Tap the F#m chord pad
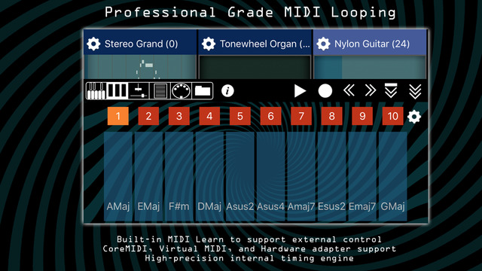The image size is (482, 271). (179, 177)
